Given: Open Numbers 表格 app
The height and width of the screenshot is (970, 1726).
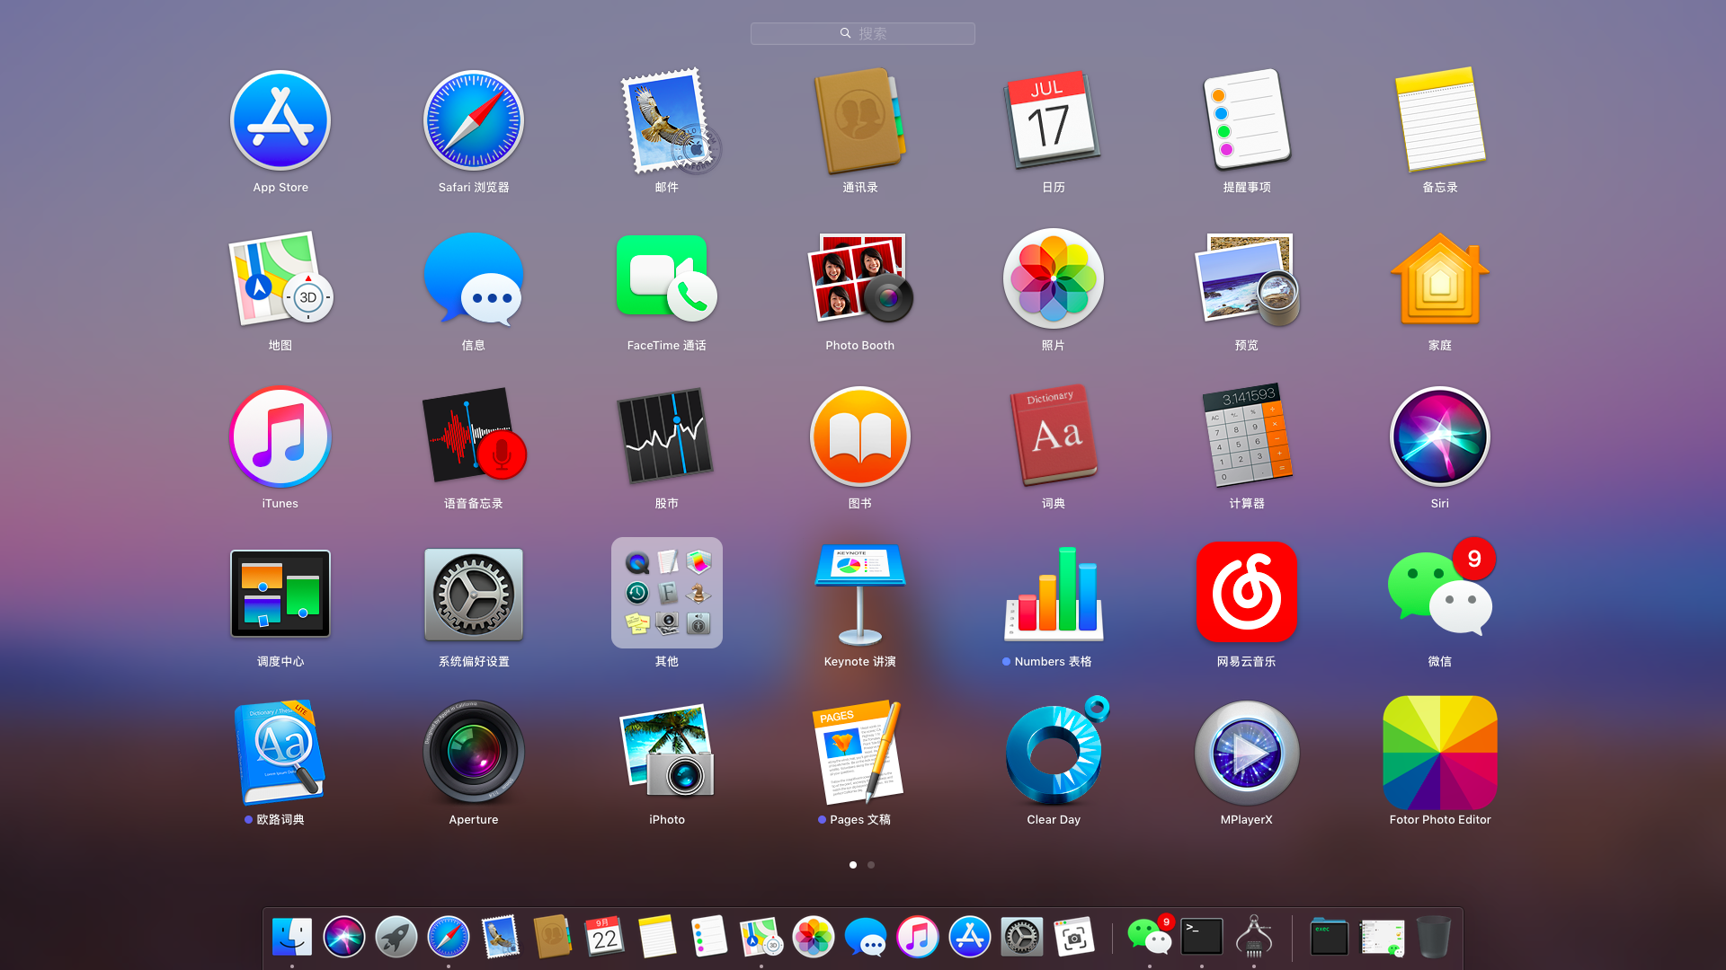Looking at the screenshot, I should (x=1054, y=593).
